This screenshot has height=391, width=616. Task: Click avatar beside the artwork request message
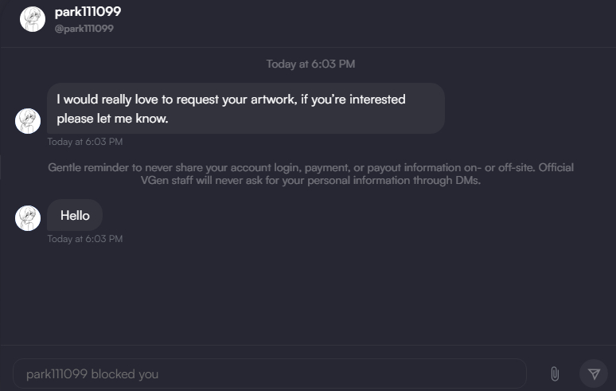[x=28, y=121]
